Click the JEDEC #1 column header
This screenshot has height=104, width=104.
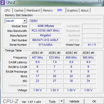pos(37,53)
